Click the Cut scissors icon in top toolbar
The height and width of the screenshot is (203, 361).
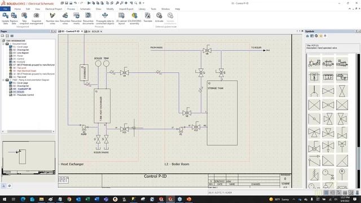point(89,3)
